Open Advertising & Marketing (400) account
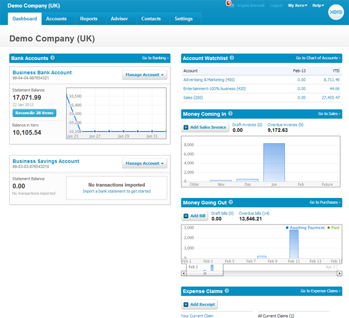Screen dimensions: 349x318 209,79
